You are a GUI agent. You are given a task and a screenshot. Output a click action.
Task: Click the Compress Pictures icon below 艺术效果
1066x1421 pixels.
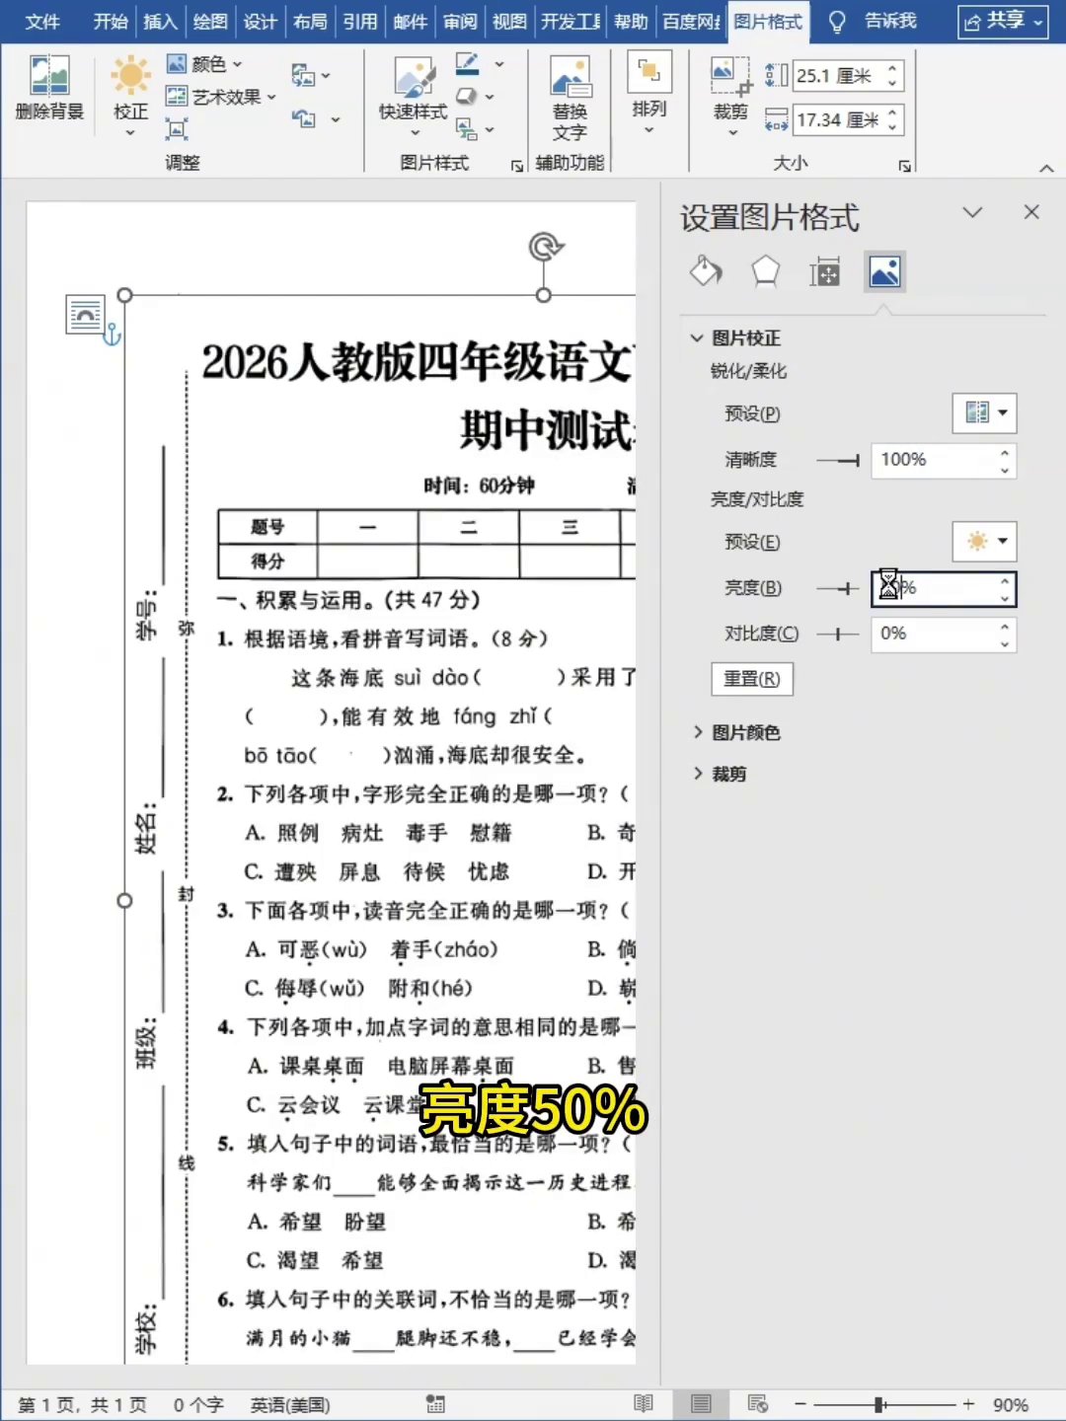(177, 128)
